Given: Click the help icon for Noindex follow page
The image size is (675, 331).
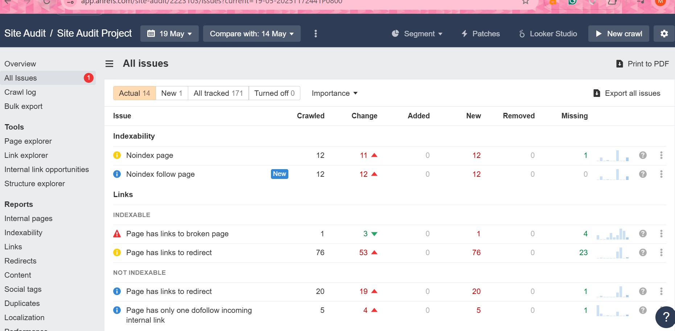Looking at the screenshot, I should (x=643, y=174).
